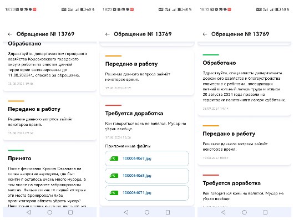Image resolution: width=294 pixels, height=220 pixels.
Task: Tap the Приложенные файлы heading
Action: click(128, 146)
